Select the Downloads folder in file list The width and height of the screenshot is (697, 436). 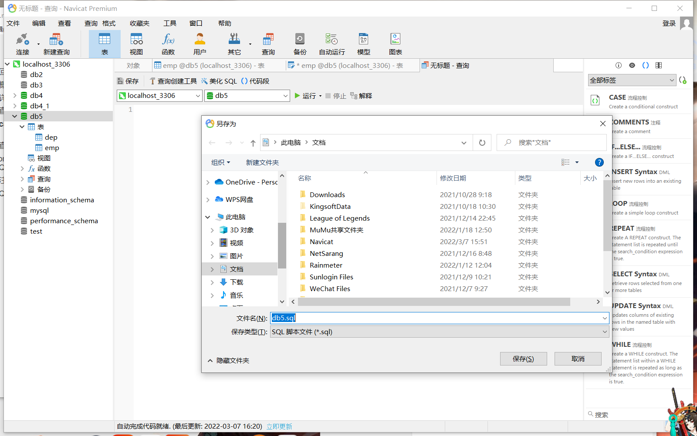pyautogui.click(x=327, y=195)
